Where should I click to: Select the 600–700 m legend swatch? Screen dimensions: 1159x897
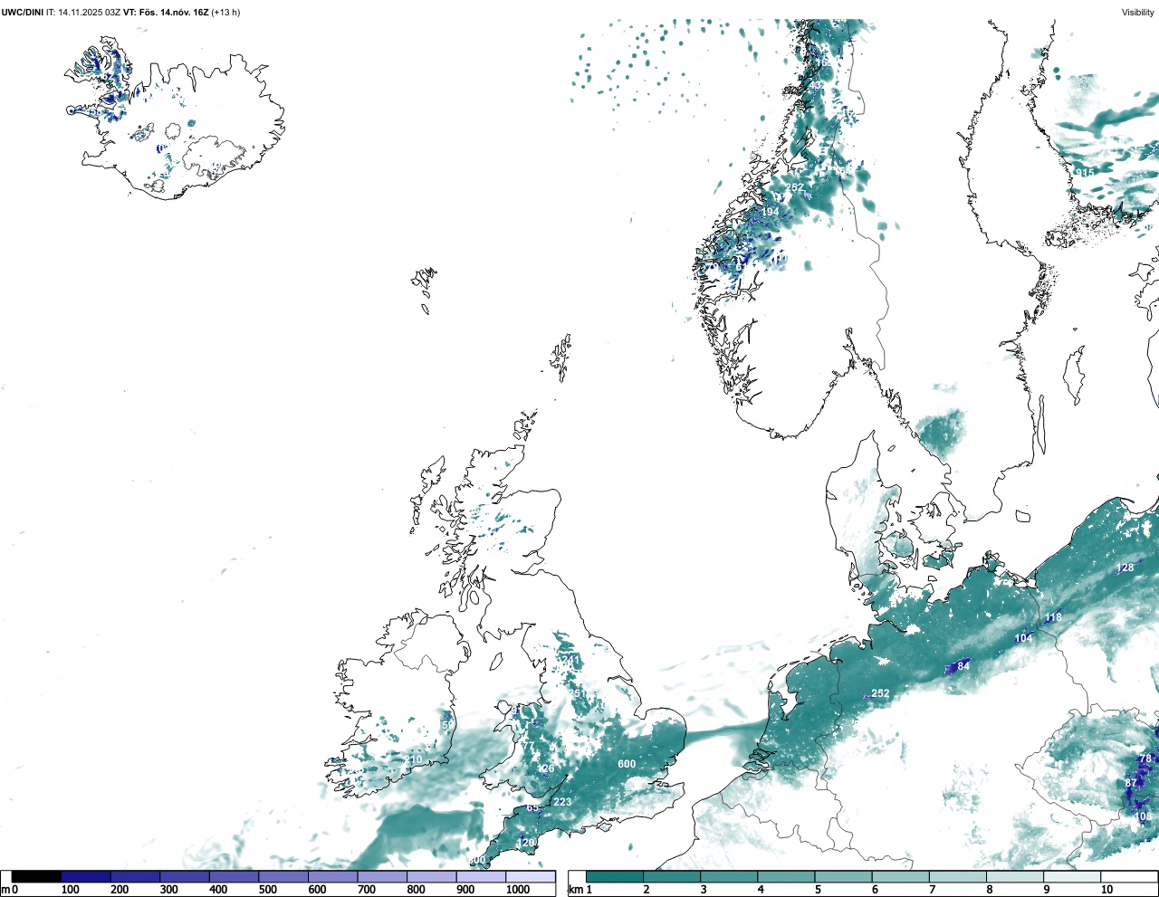(x=333, y=876)
